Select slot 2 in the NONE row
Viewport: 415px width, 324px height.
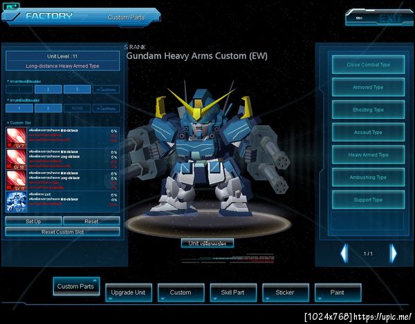click(48, 108)
